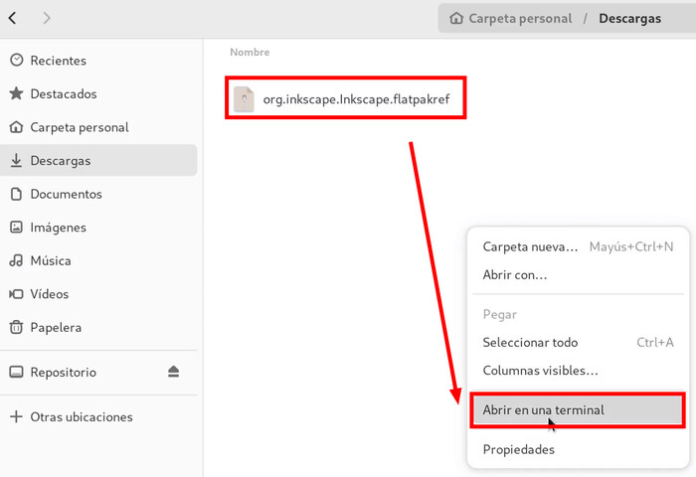696x477 pixels.
Task: Select Carpeta nueva… from context menu
Action: [578, 246]
